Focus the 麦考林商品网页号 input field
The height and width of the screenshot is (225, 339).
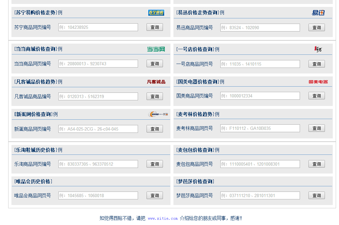click(x=260, y=128)
